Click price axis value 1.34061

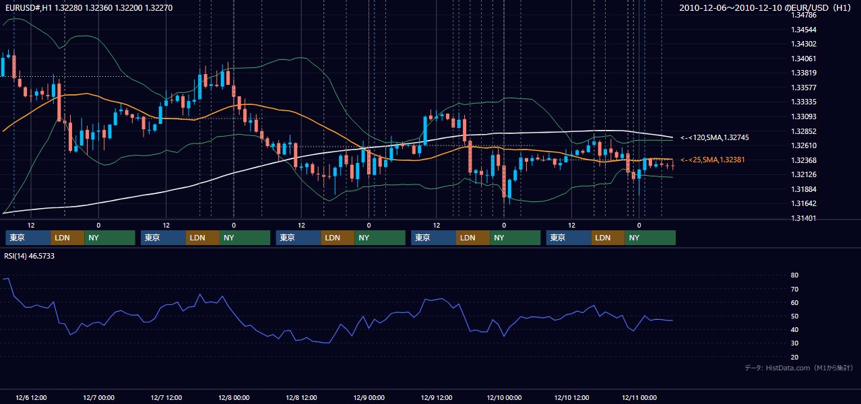click(x=804, y=59)
